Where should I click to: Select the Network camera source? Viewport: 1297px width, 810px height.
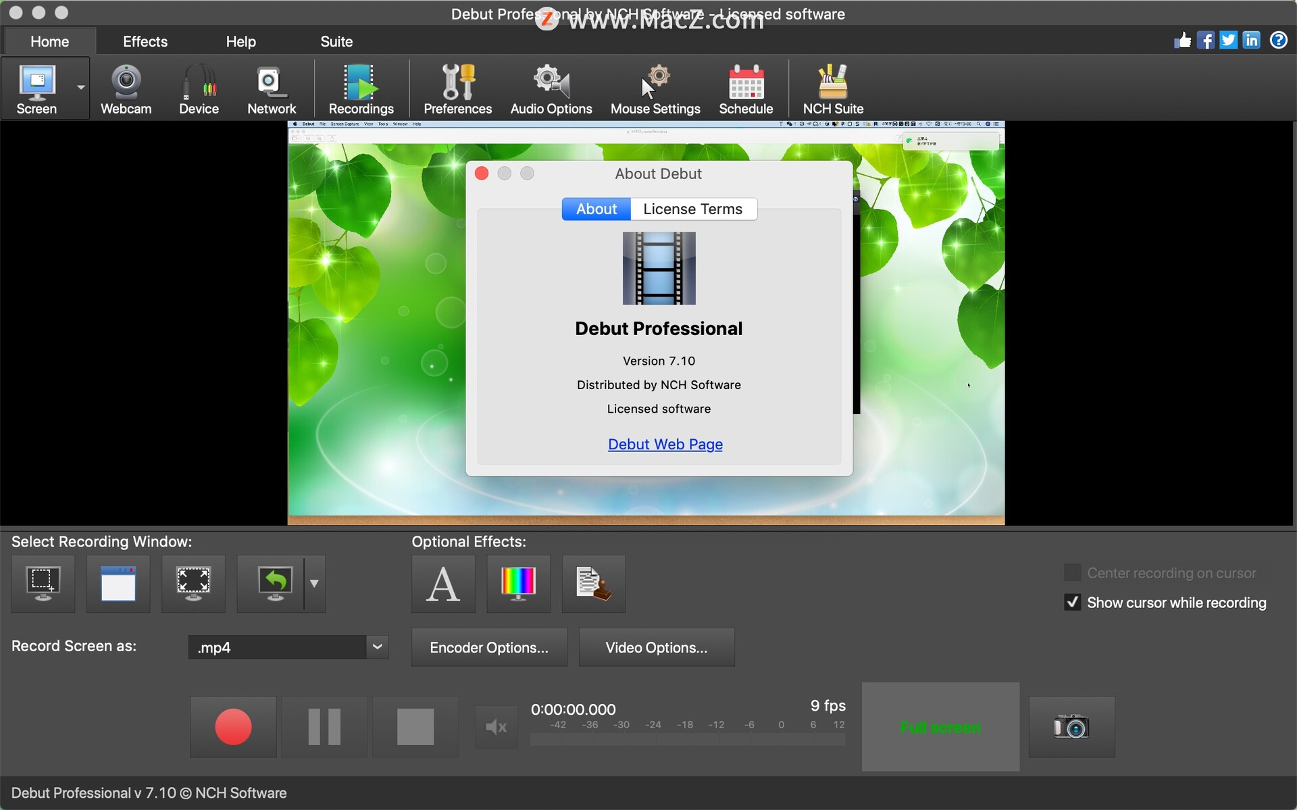coord(272,88)
